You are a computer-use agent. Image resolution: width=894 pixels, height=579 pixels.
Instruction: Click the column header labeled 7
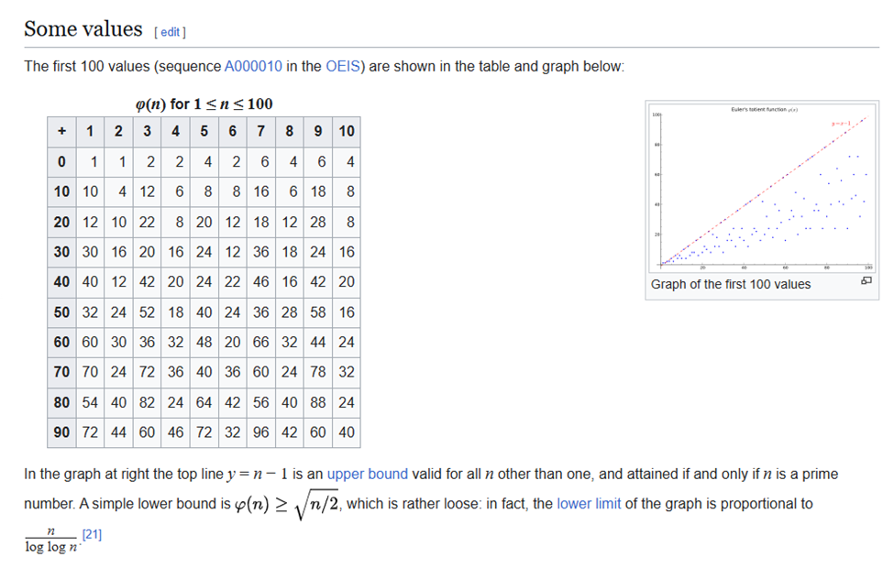(x=261, y=132)
